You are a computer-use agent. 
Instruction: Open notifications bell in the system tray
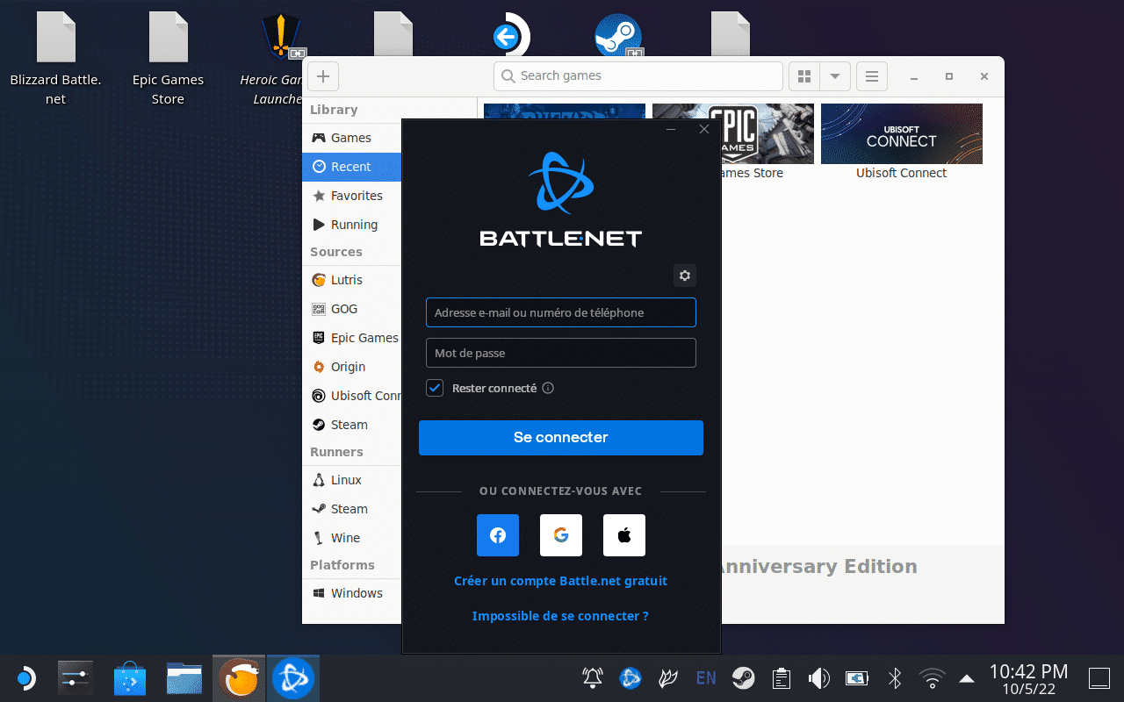click(x=593, y=677)
